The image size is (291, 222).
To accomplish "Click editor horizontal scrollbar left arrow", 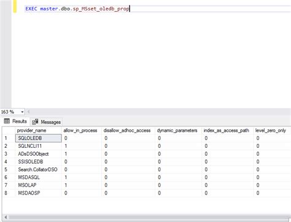I will coord(28,112).
